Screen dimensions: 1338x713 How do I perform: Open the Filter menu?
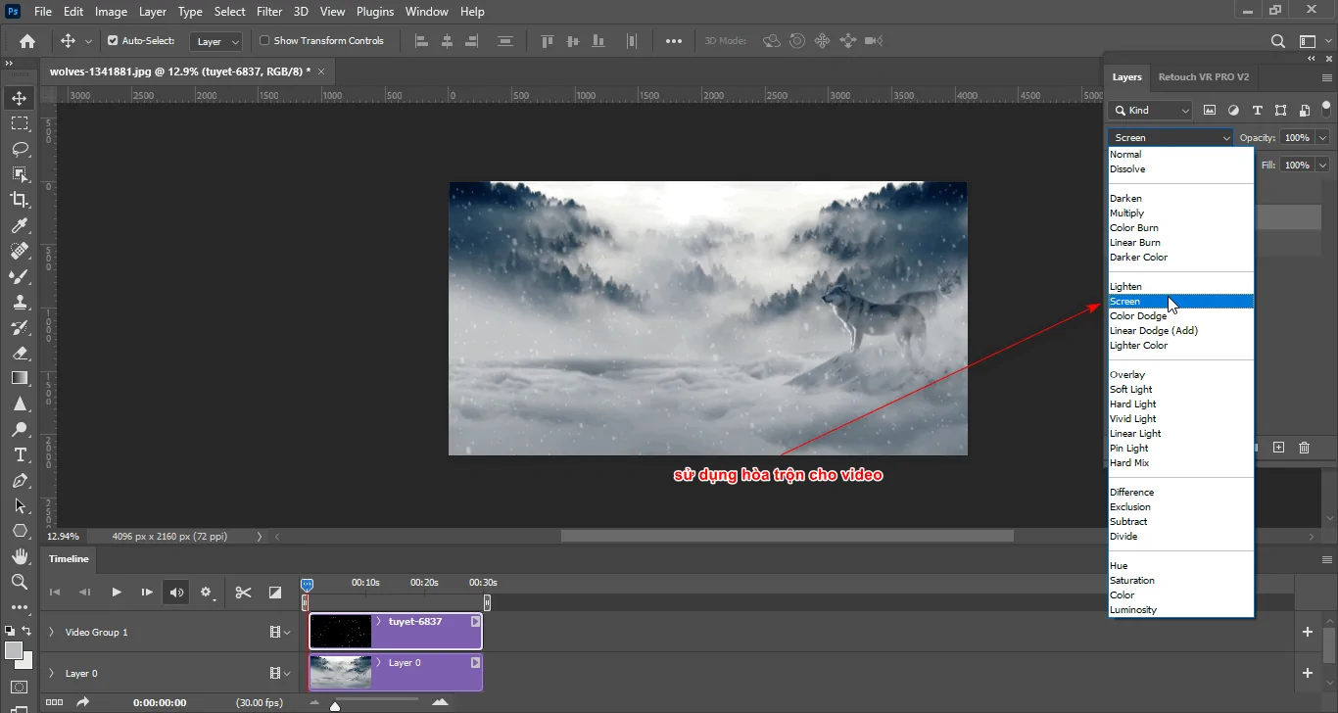(x=269, y=12)
